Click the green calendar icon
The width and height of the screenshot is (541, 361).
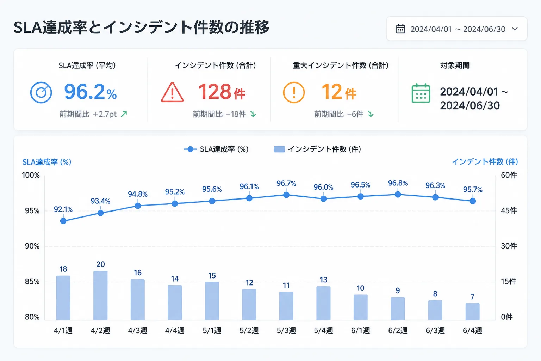(421, 93)
